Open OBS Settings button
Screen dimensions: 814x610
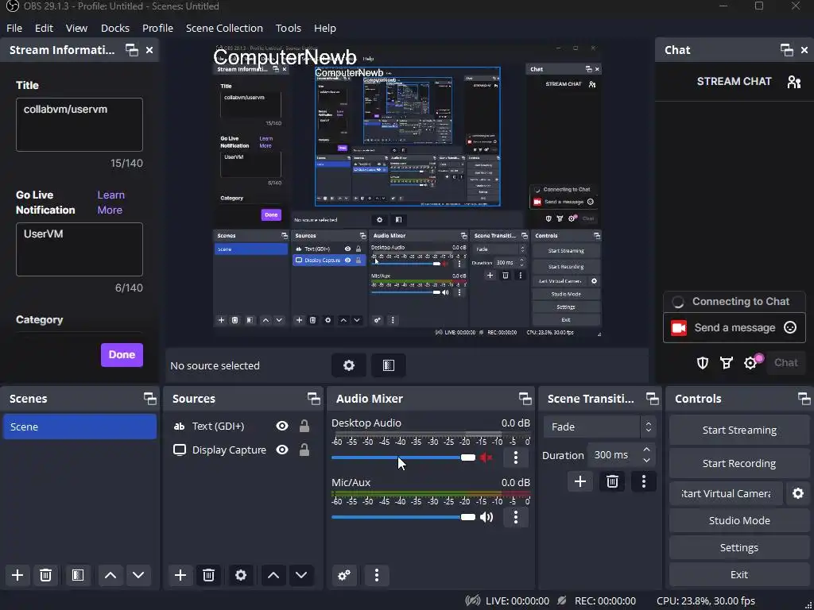(x=739, y=547)
